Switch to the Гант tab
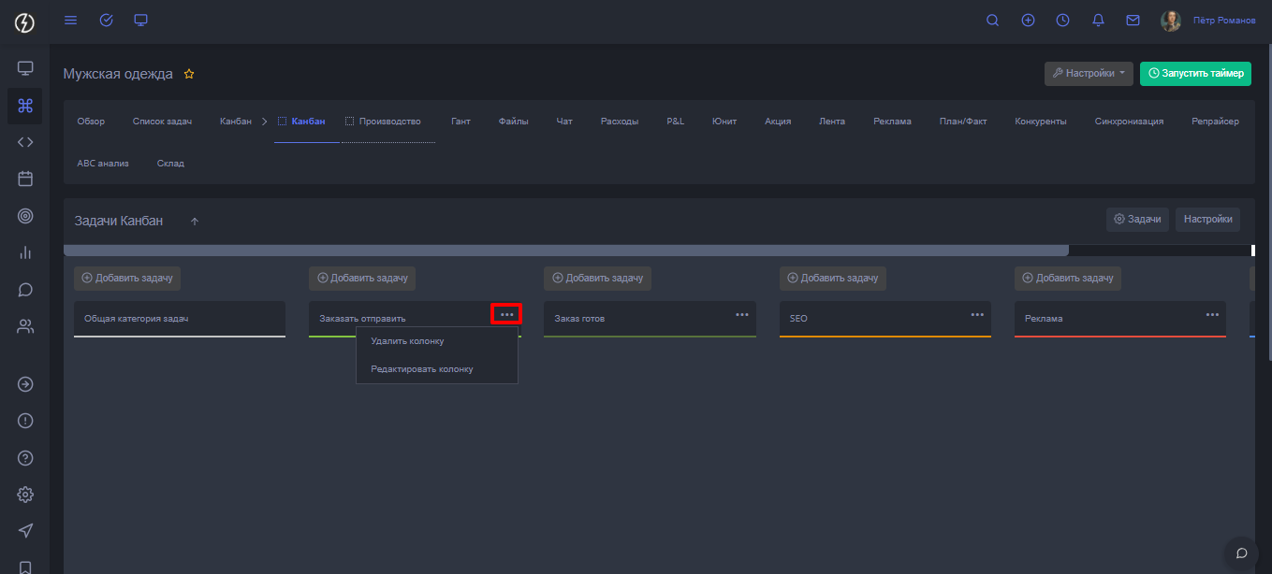Image resolution: width=1272 pixels, height=574 pixels. point(461,122)
